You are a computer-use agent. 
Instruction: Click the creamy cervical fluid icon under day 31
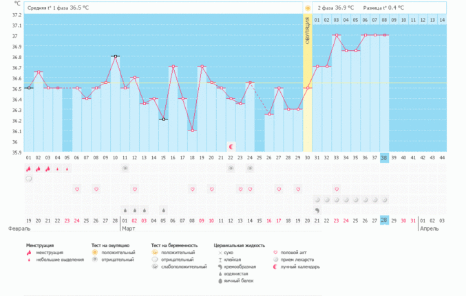pos(317,210)
